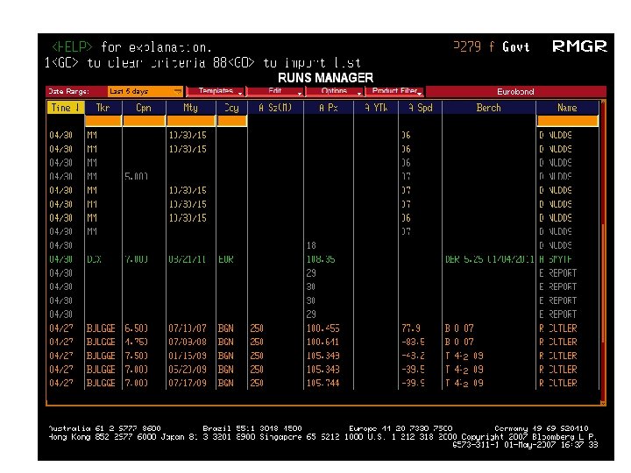Select the DCX 7.000 03/21/11 EUR row ticker
The height and width of the screenshot is (473, 631).
(x=94, y=259)
